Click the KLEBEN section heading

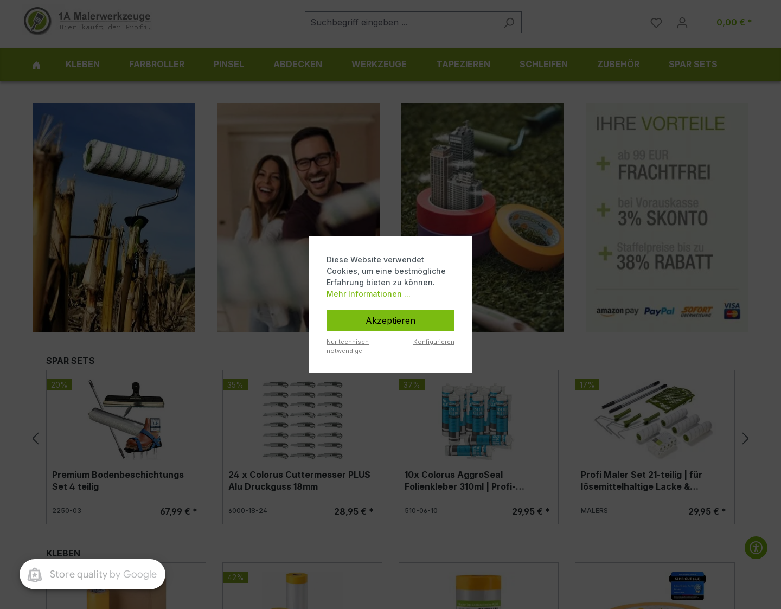coord(63,553)
